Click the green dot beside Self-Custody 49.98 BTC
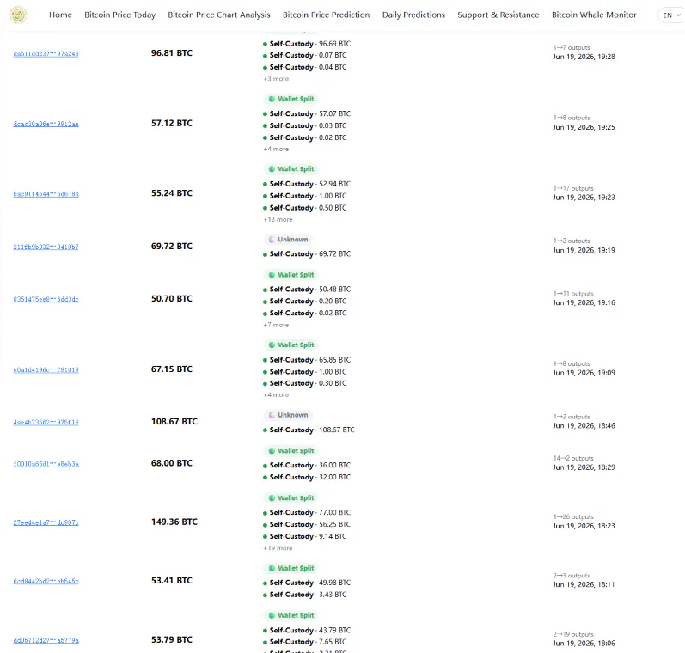Image resolution: width=685 pixels, height=653 pixels. click(265, 583)
